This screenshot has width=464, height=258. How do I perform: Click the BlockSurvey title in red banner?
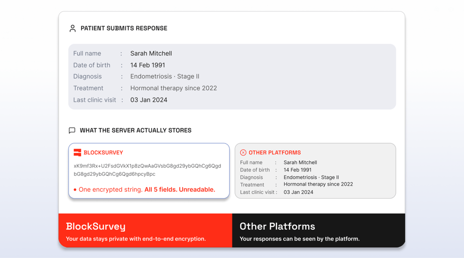tap(96, 227)
